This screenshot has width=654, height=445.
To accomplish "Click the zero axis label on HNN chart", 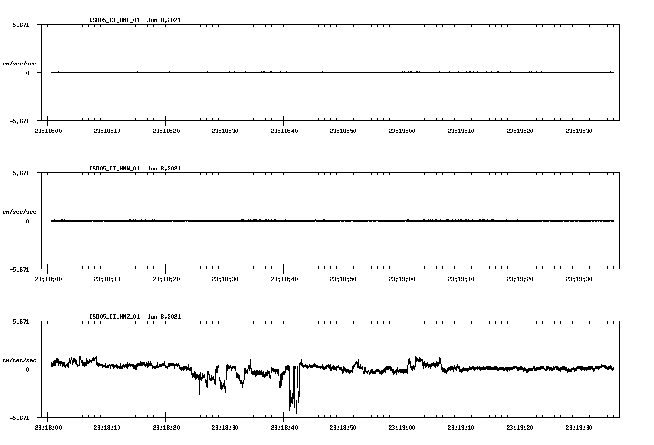I will [x=28, y=221].
